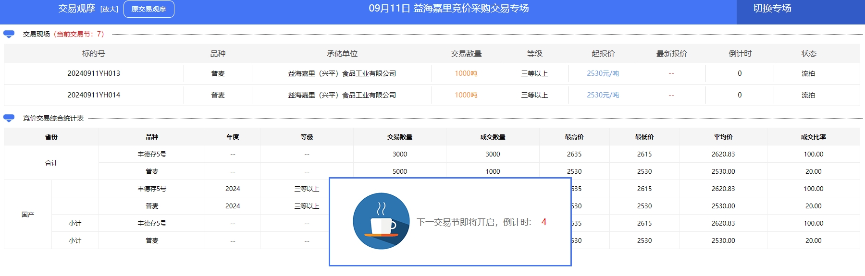
Task: Click the 平均价 column header
Action: [723, 137]
